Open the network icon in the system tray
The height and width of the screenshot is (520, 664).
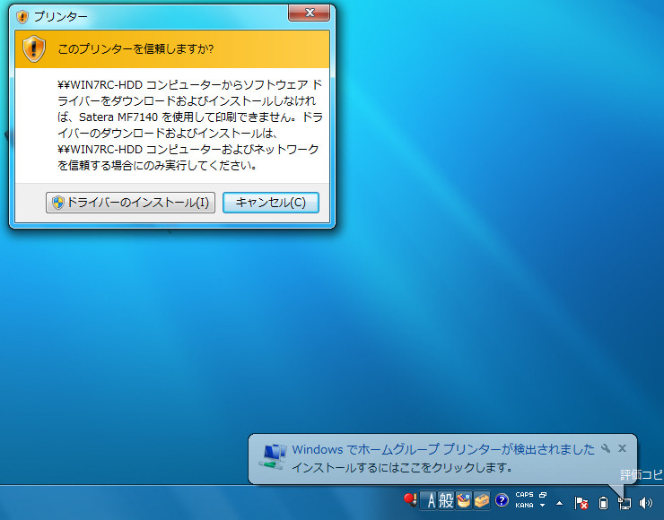625,503
